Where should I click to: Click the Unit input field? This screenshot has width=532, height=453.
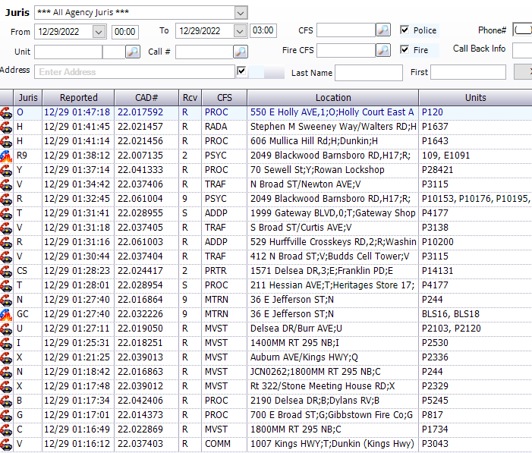(x=68, y=52)
